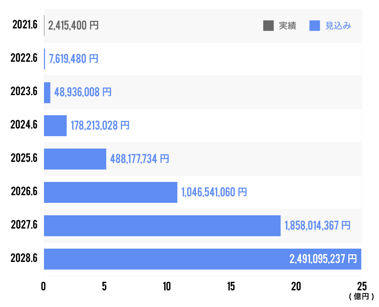Select the 2,415,400 円 value label

coord(73,26)
